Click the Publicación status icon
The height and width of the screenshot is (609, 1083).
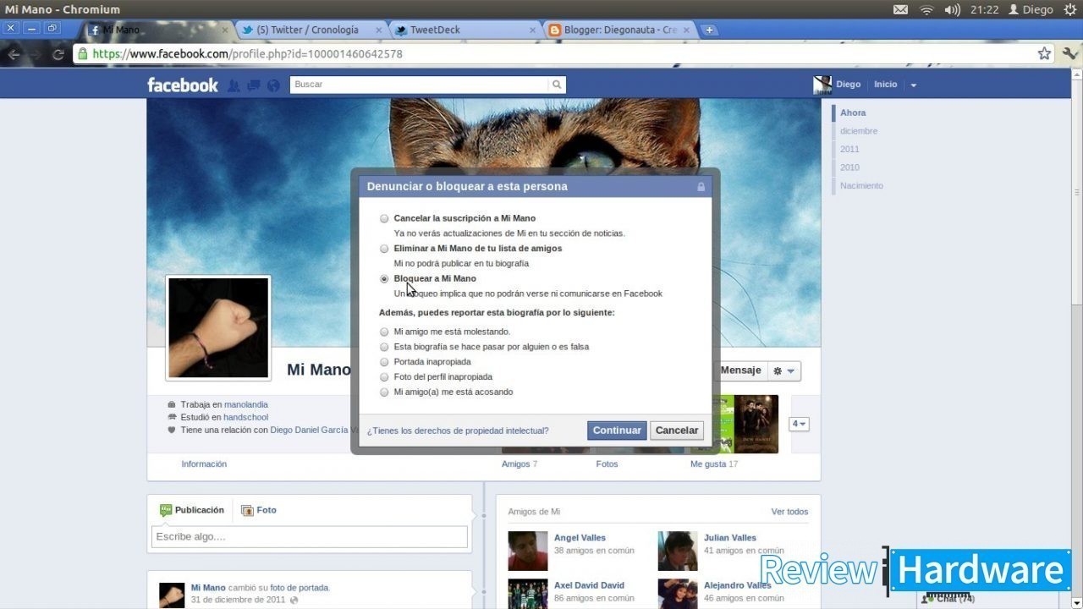(166, 510)
